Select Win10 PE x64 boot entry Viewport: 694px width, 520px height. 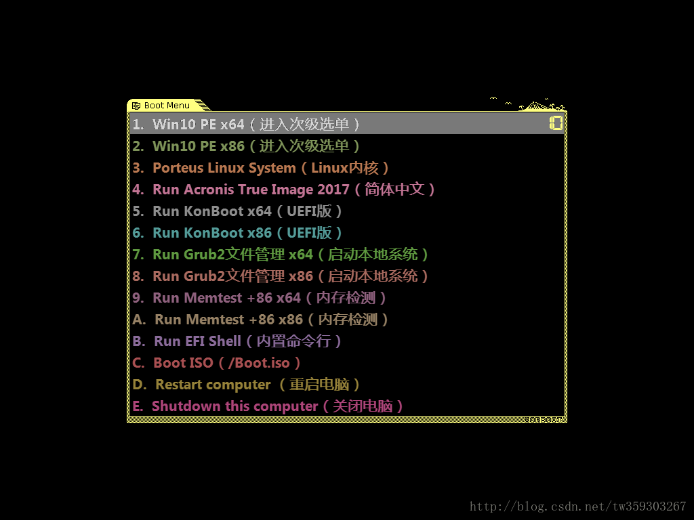[x=346, y=124]
